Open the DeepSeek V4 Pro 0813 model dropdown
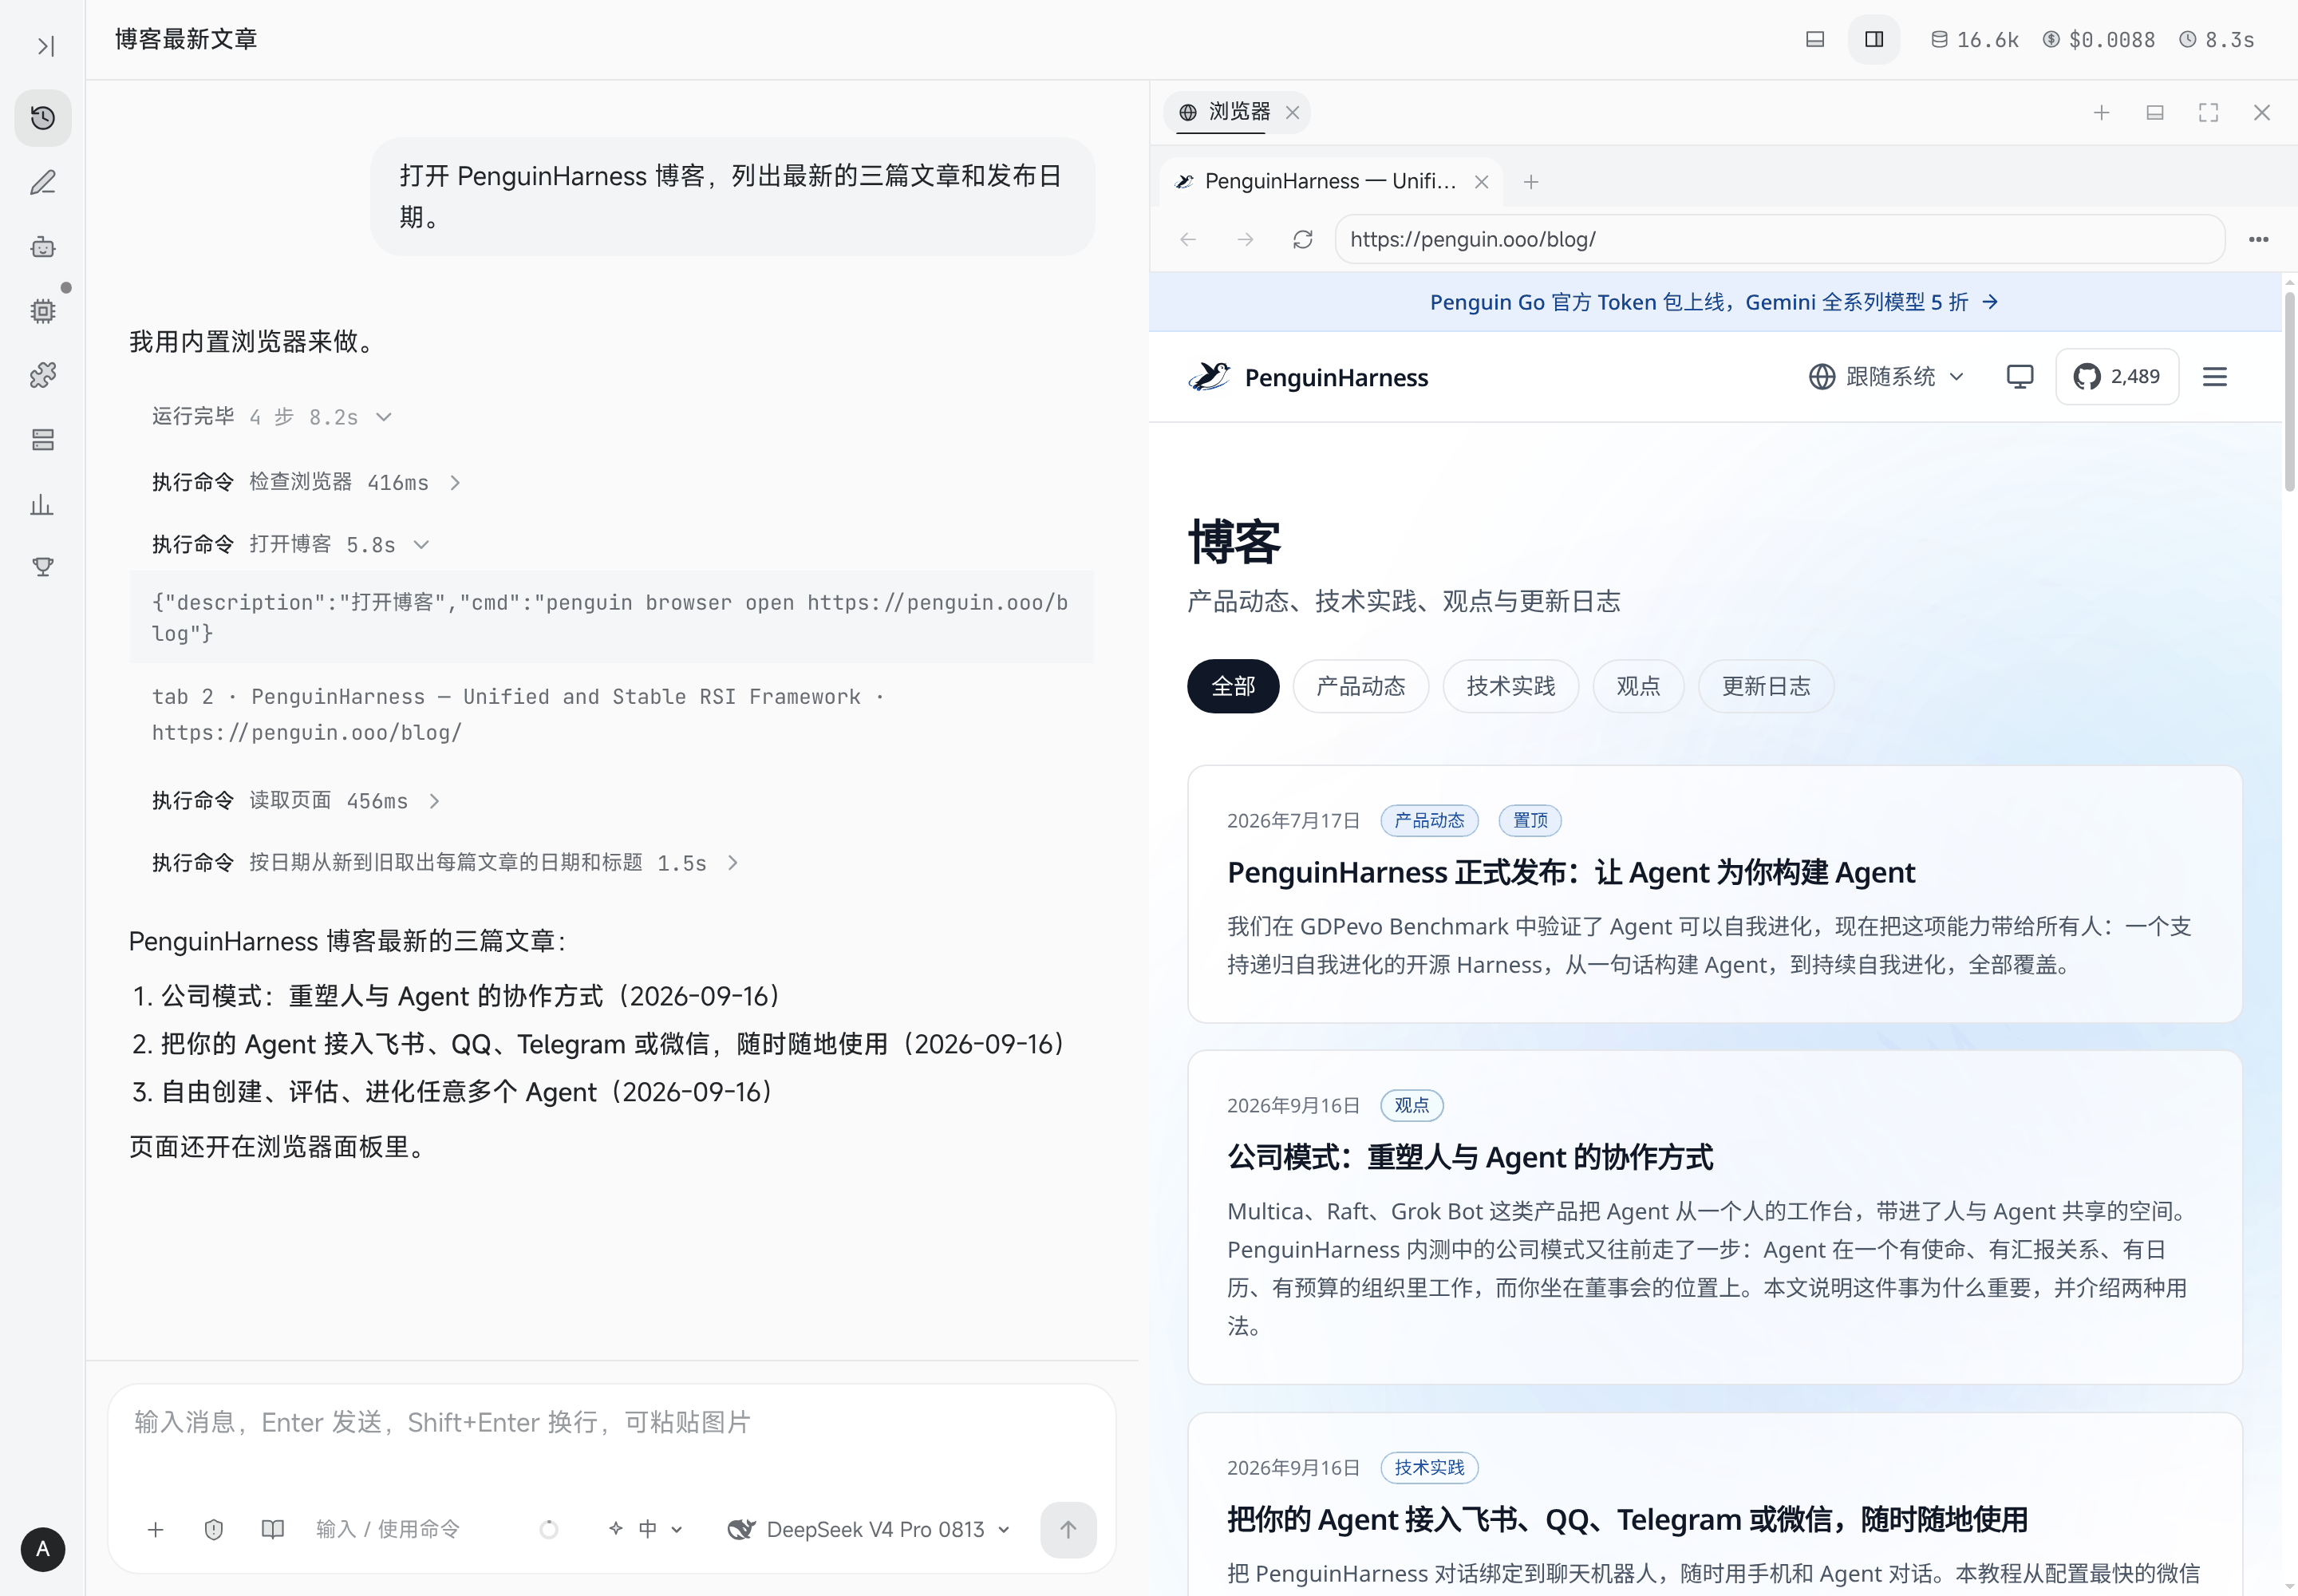This screenshot has height=1596, width=2298. (869, 1529)
